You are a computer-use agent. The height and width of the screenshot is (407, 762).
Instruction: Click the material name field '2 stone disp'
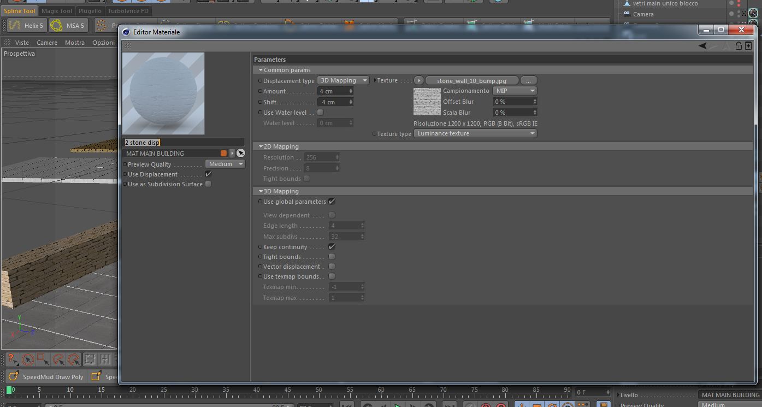pos(184,143)
